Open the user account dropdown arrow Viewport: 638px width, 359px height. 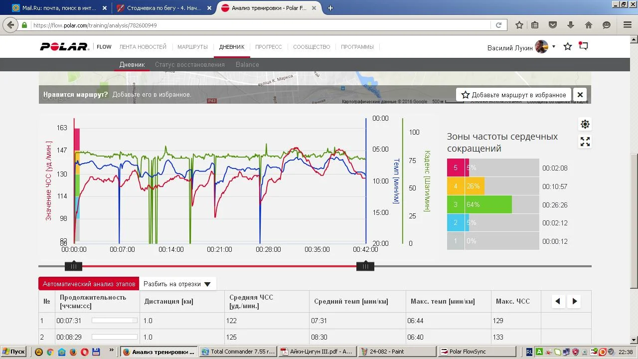pyautogui.click(x=554, y=47)
